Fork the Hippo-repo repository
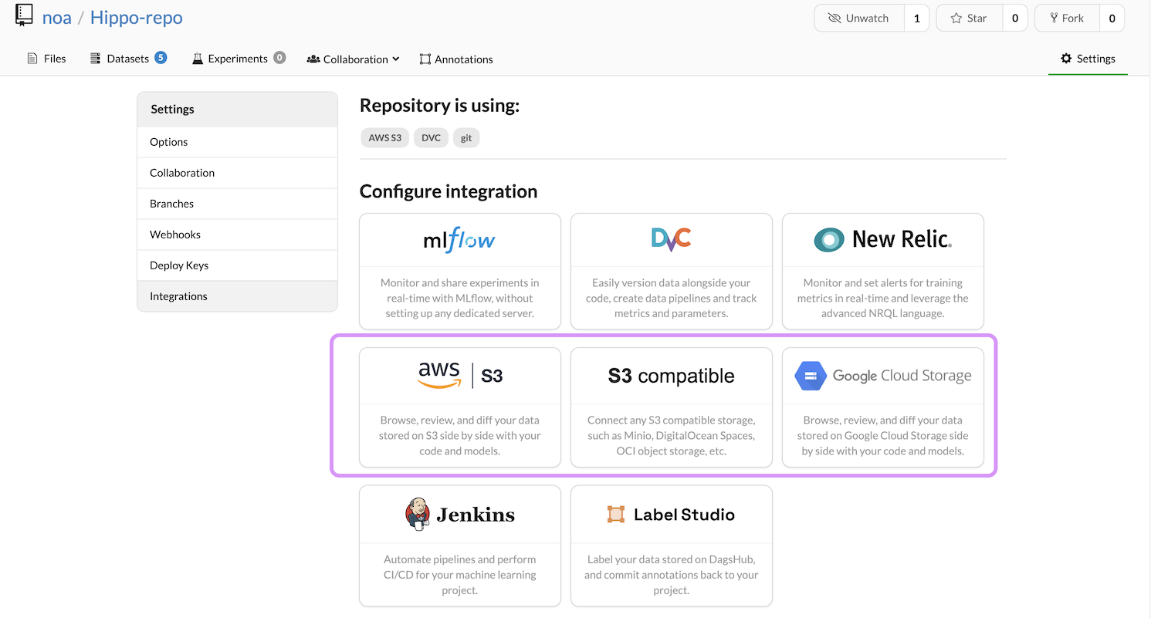Screen dimensions: 1151x618 1065,19
